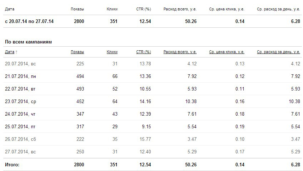The image size is (303, 171).
Task: Sort by Ср. расход за день header
Action: [279, 52]
